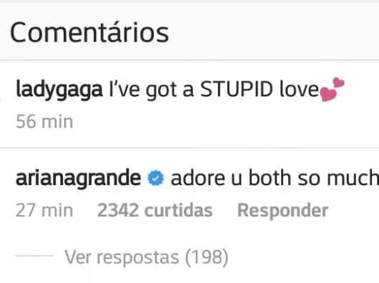Expand replies with Ver respostas (198)

[146, 257]
